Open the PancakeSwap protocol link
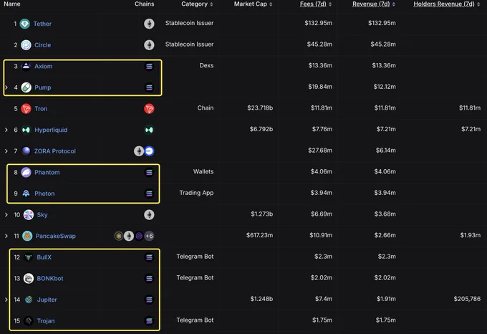The image size is (487, 334). coord(56,236)
